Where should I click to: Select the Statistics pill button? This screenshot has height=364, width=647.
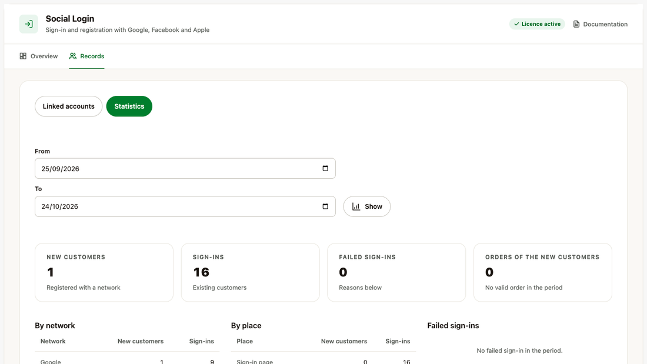(129, 106)
